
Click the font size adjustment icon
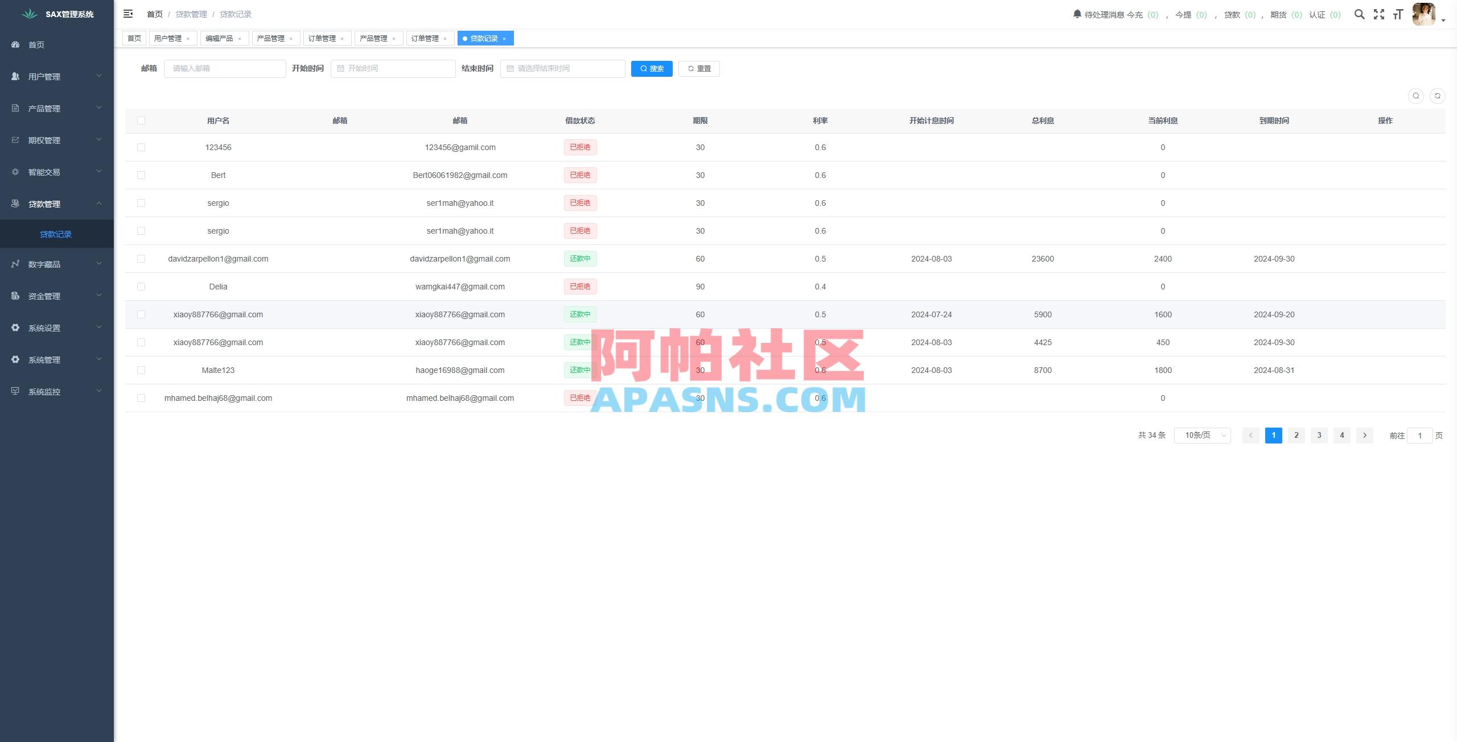(1398, 14)
